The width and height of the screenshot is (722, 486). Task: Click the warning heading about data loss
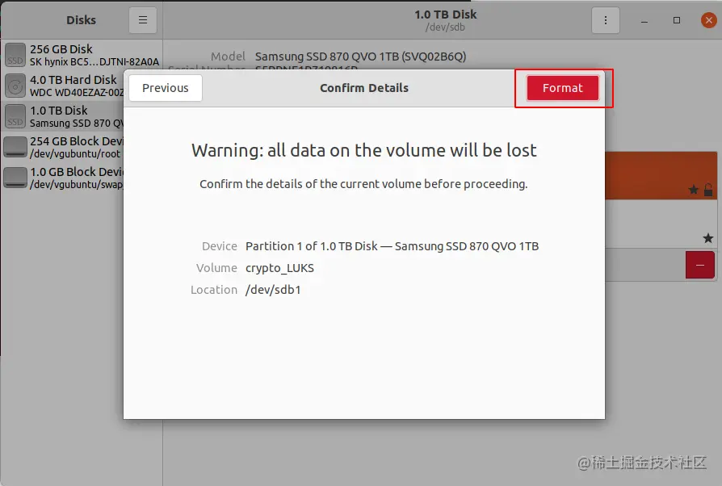point(364,150)
